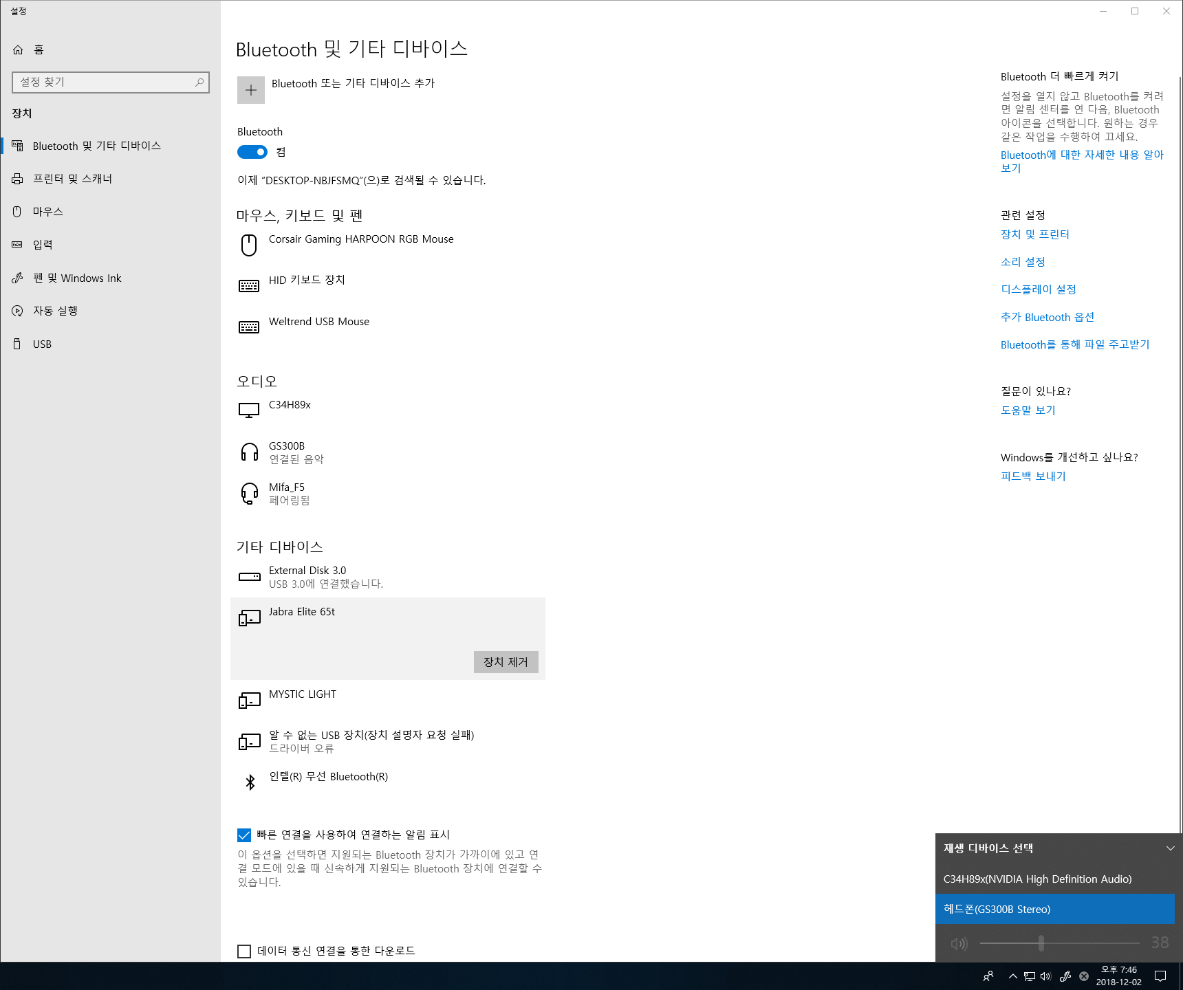This screenshot has height=990, width=1183.
Task: Click the MYSTIC LIGHT device icon
Action: [249, 701]
